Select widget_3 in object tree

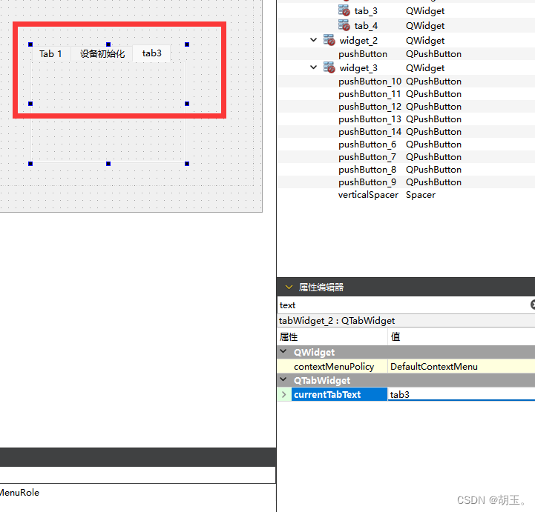pyautogui.click(x=358, y=67)
